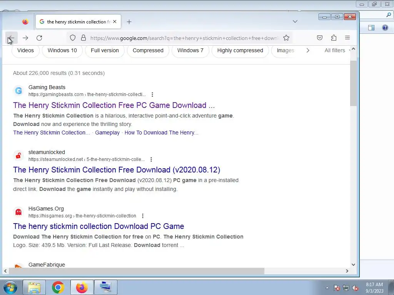
Task: Open a new tab with plus button
Action: [x=129, y=22]
